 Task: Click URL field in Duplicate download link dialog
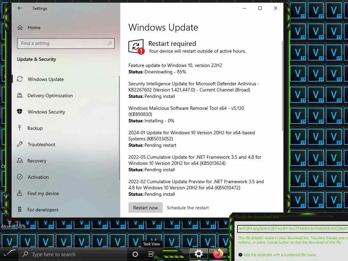click(293, 229)
